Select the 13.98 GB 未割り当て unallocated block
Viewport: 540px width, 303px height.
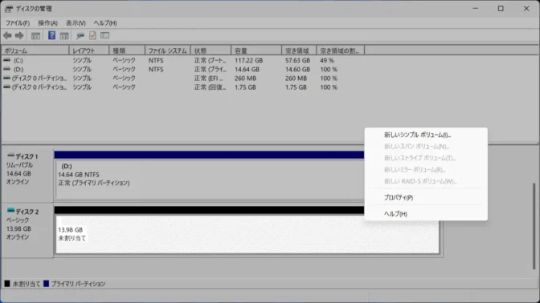point(247,234)
